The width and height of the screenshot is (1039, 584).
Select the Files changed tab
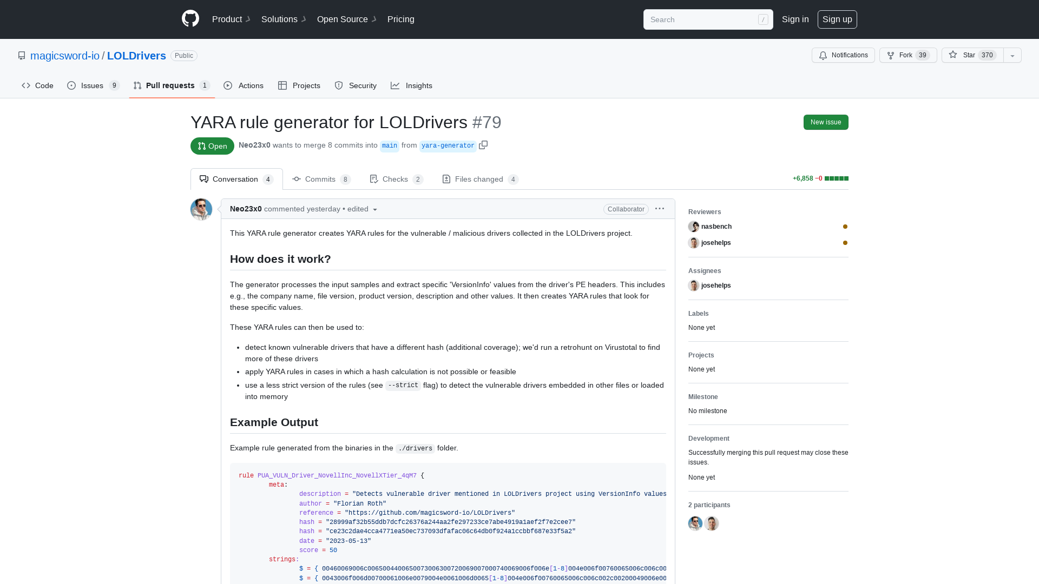pyautogui.click(x=480, y=179)
